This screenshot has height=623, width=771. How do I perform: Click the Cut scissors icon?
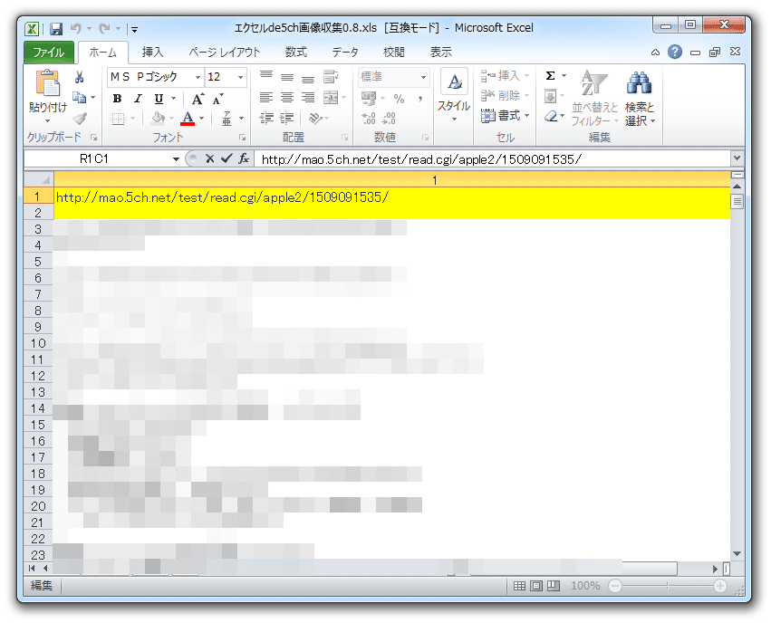[79, 77]
